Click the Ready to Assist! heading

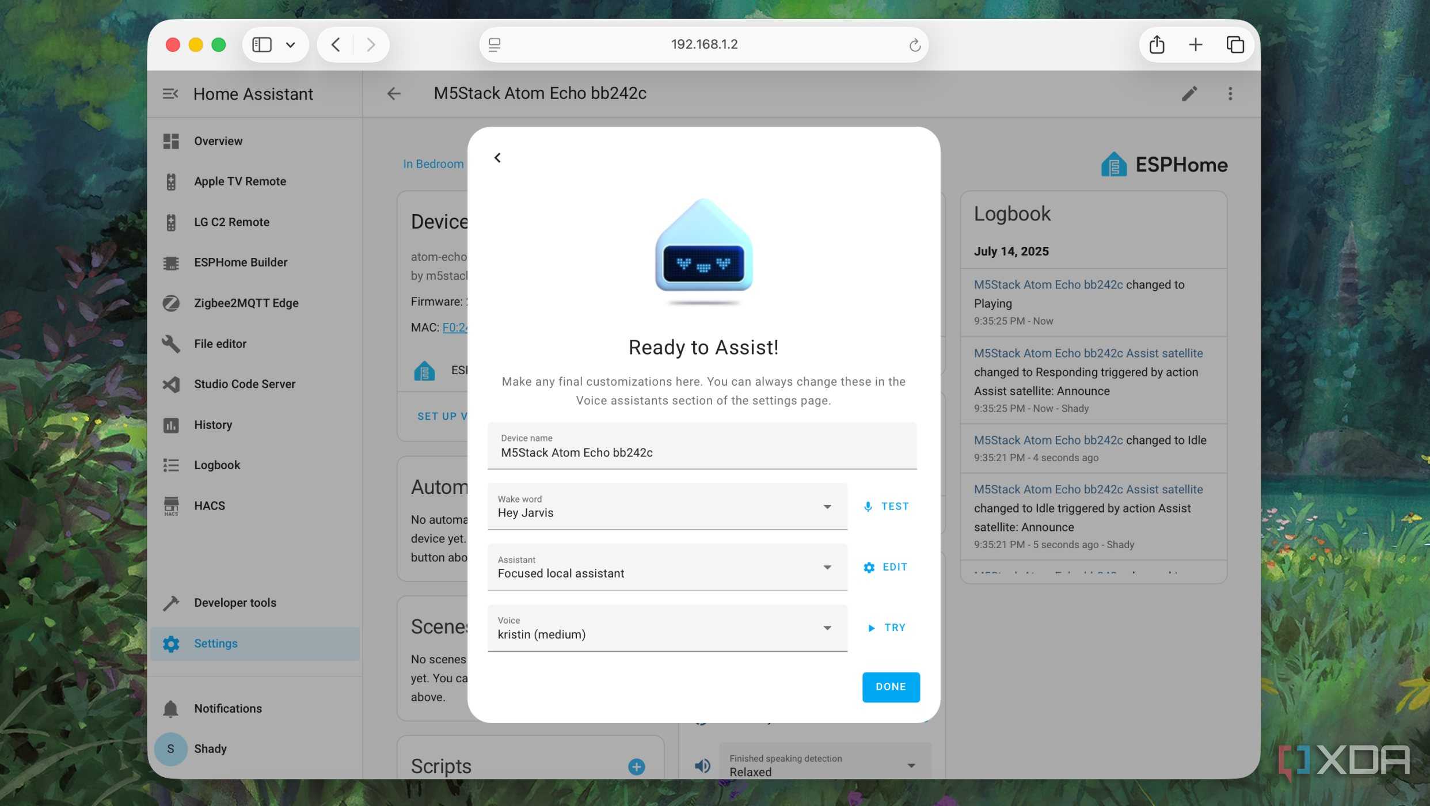[x=703, y=348]
